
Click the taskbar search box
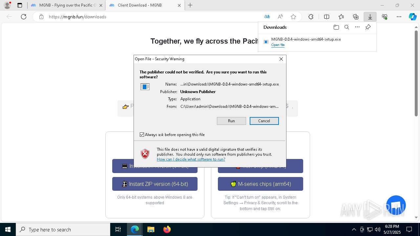point(63,229)
